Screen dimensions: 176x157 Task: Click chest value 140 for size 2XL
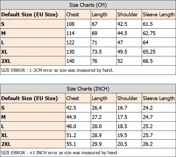(x=70, y=61)
